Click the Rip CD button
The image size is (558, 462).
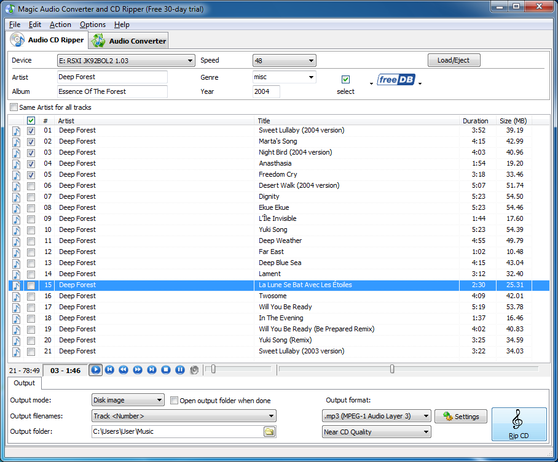pos(519,425)
